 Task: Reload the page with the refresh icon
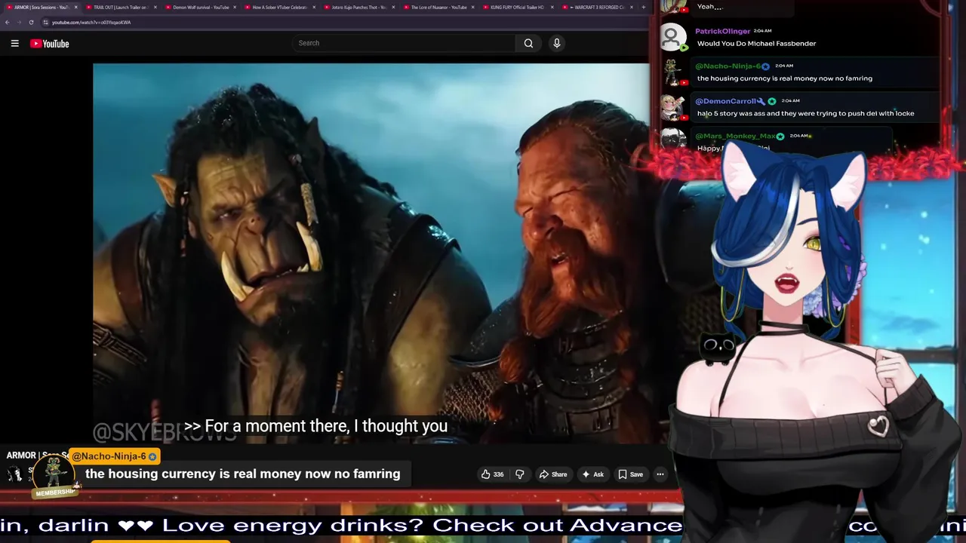tap(31, 23)
